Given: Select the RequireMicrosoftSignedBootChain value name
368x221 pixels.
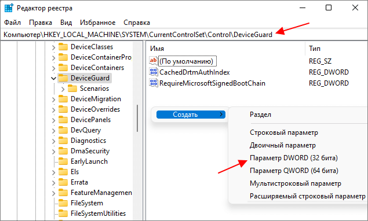Looking at the screenshot, I should (x=212, y=83).
